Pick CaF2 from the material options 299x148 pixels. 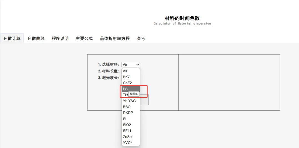coord(131,83)
